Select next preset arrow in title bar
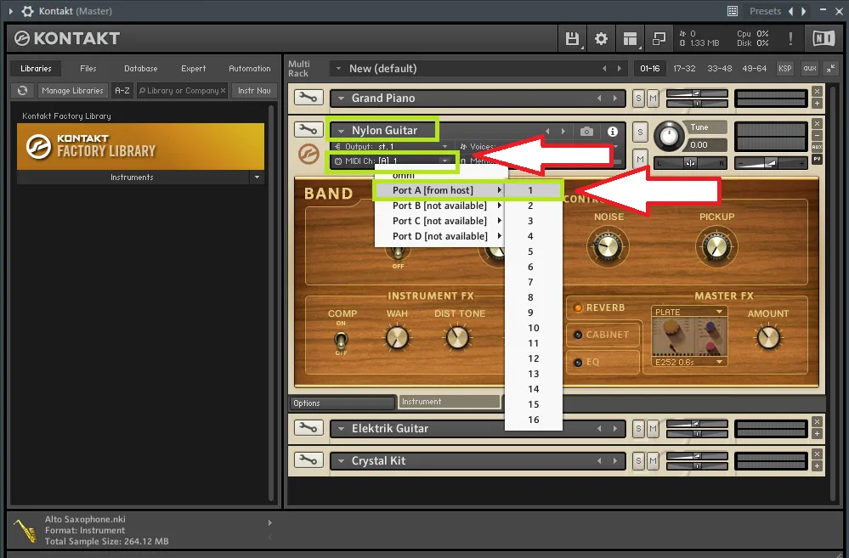Screen dimensions: 849x558 tap(803, 11)
